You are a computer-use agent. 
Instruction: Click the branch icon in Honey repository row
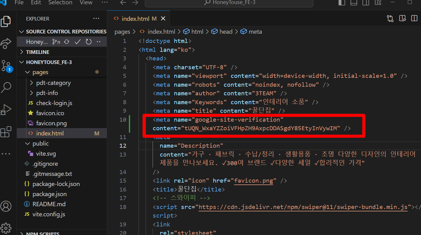click(56, 42)
